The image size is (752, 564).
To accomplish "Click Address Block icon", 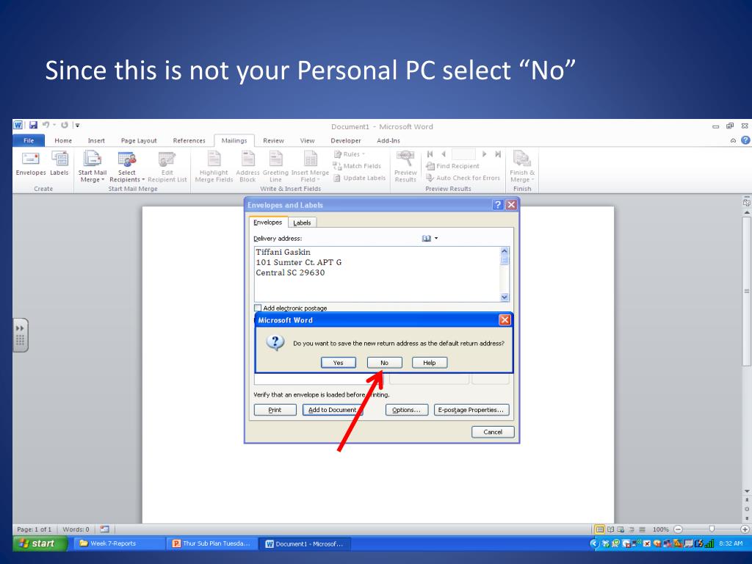I will pyautogui.click(x=247, y=167).
